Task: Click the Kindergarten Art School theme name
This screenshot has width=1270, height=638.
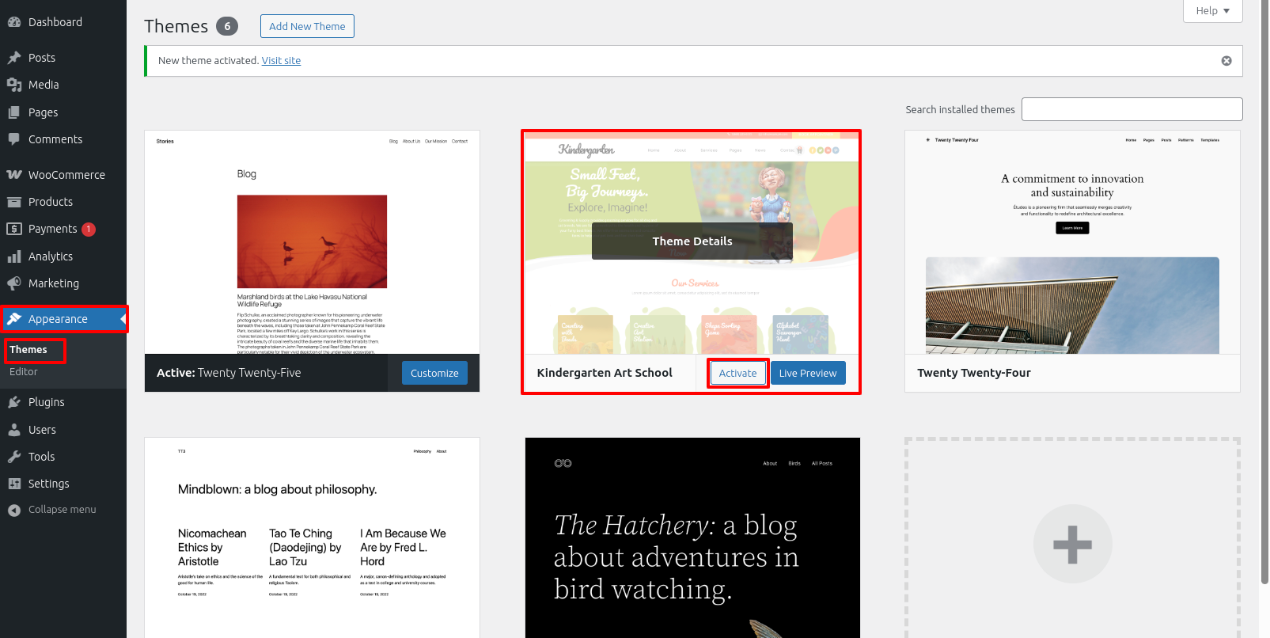Action: [x=605, y=373]
